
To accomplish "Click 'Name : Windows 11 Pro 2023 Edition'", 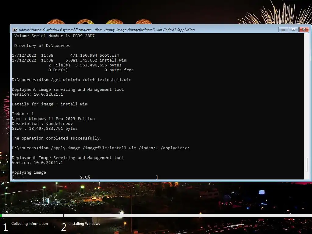I will point(53,119).
